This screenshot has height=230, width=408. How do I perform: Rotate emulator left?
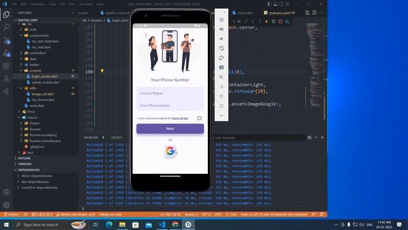pyautogui.click(x=221, y=49)
